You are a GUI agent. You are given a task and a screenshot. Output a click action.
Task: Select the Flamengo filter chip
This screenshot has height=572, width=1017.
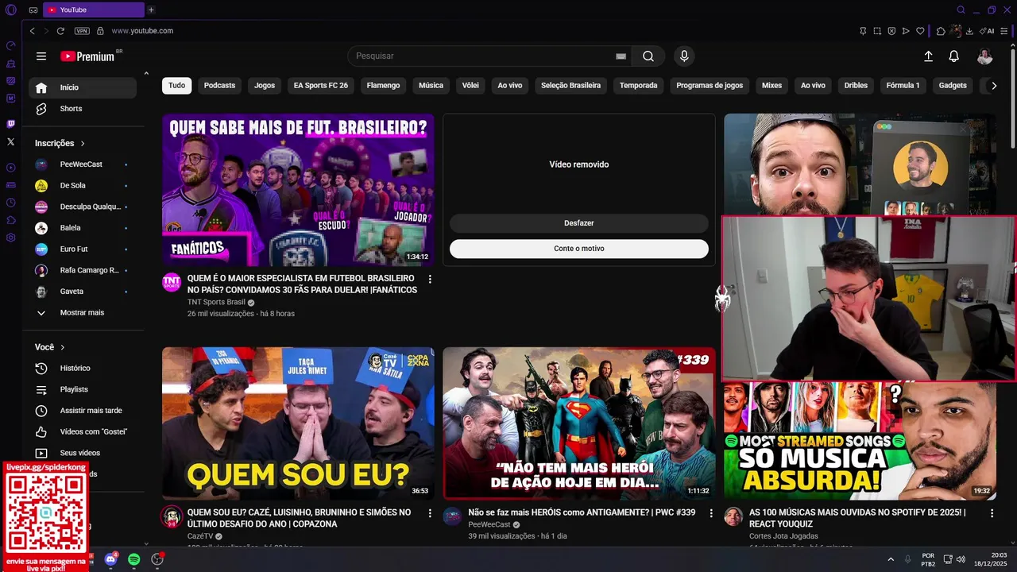(383, 86)
